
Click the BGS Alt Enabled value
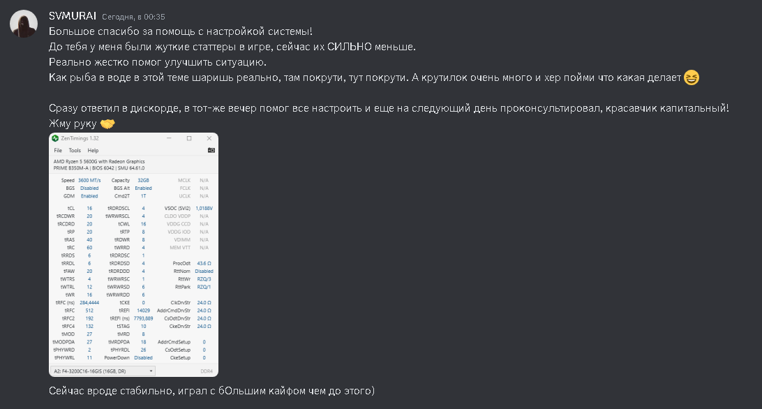point(143,188)
